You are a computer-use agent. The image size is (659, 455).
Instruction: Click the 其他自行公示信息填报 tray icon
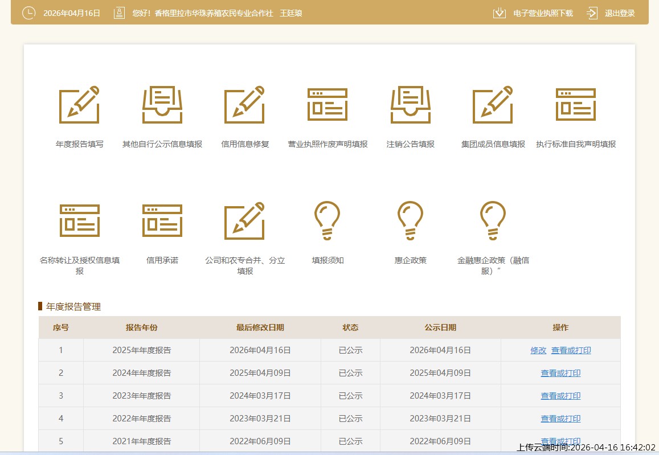tap(162, 105)
